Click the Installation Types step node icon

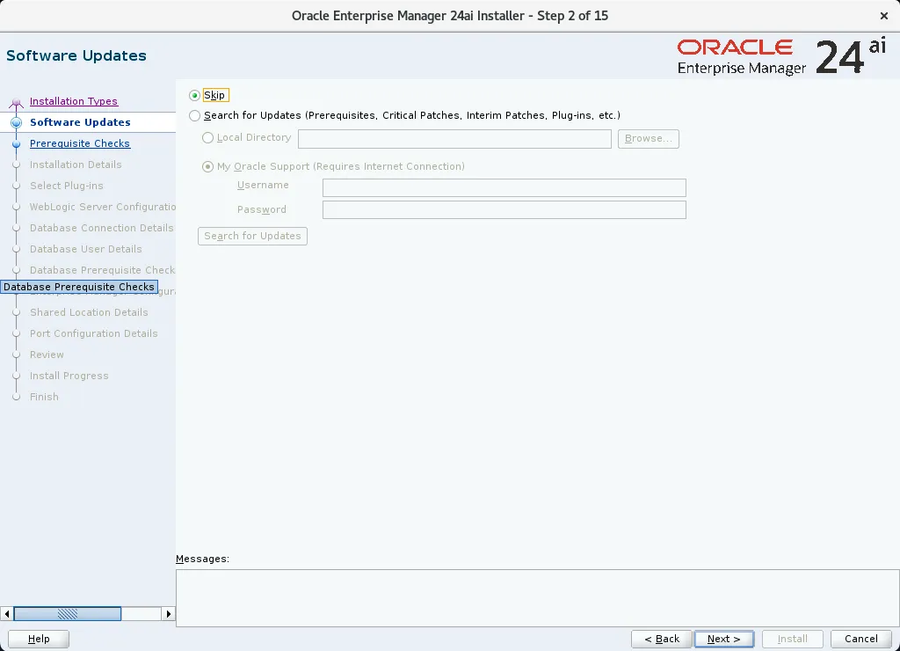pos(16,101)
